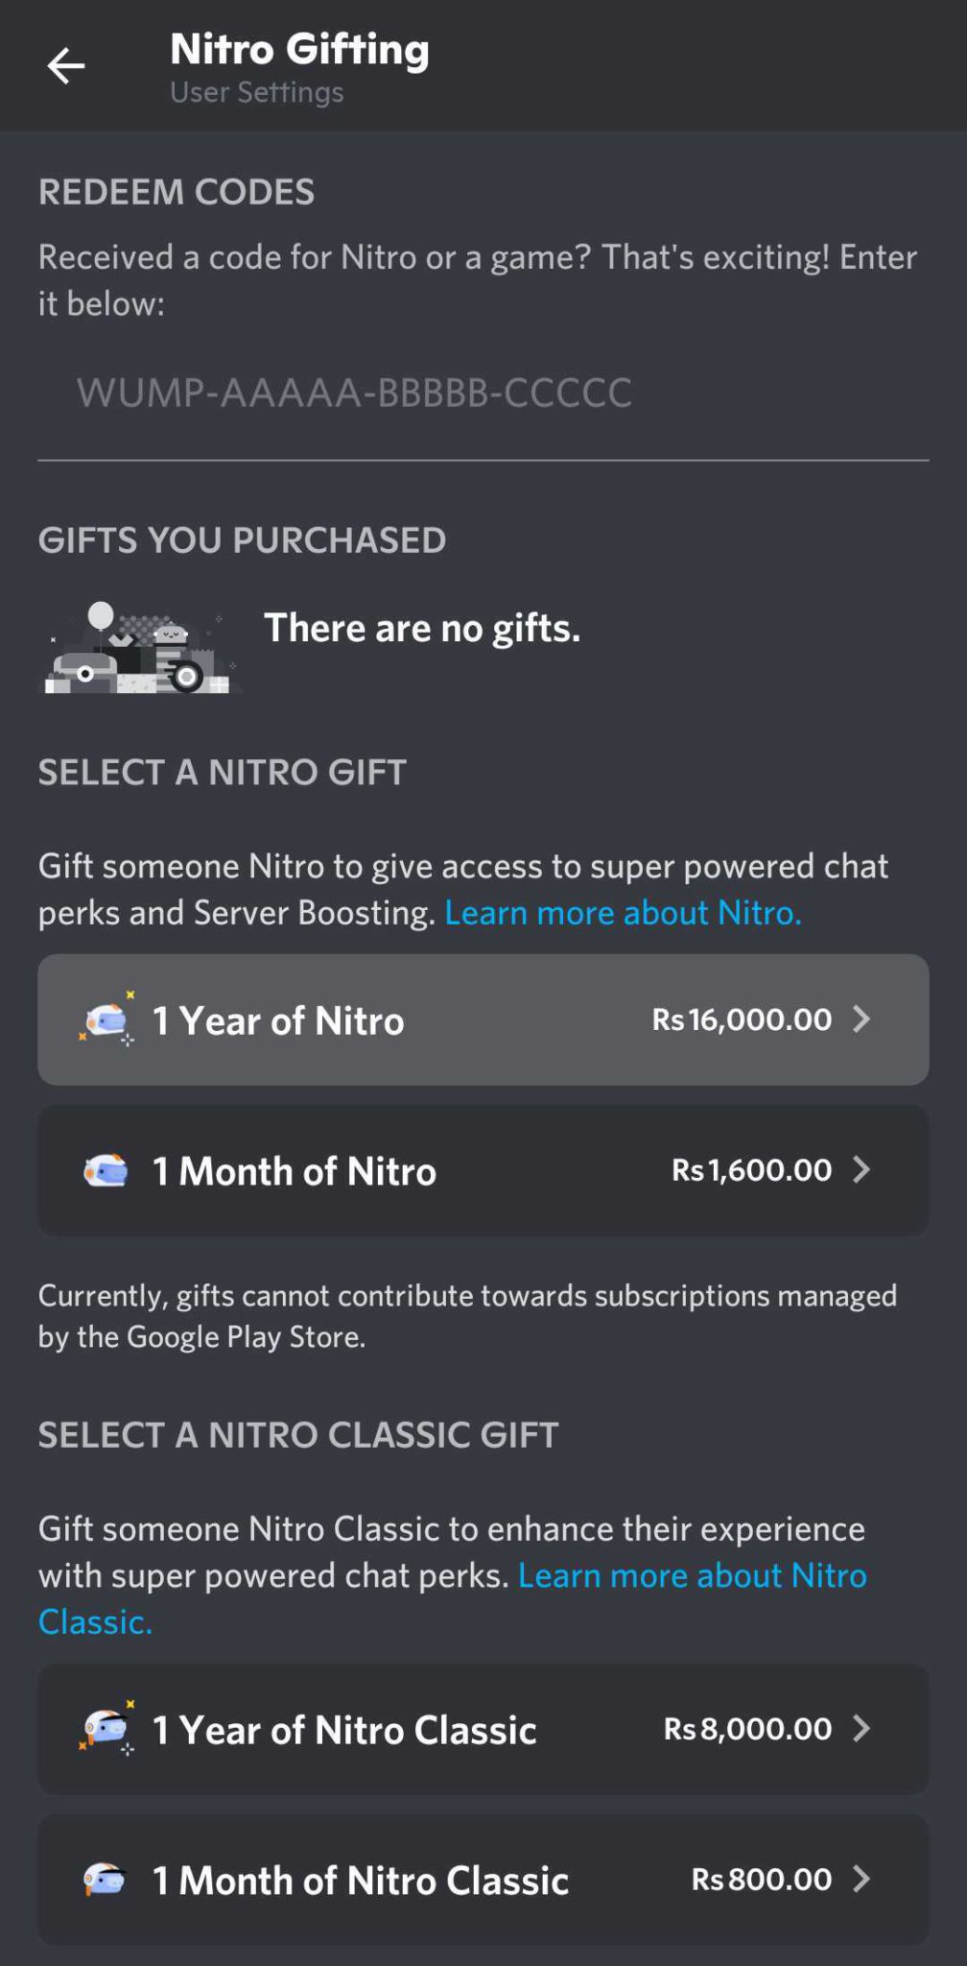
Task: Expand the 1 Month of Nitro chevron
Action: pos(861,1169)
